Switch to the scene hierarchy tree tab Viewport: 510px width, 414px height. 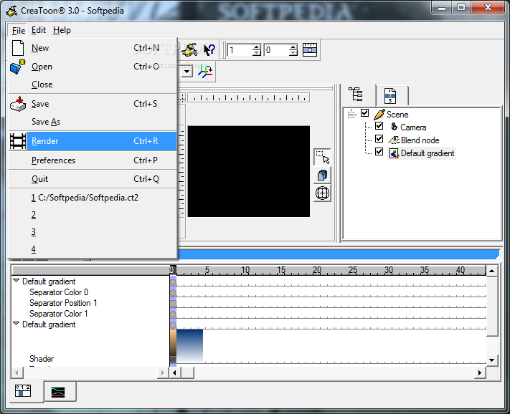click(356, 95)
